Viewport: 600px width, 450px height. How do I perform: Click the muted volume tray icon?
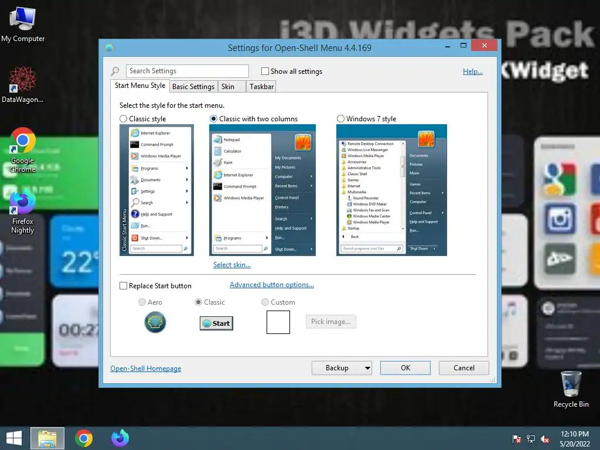click(x=545, y=439)
